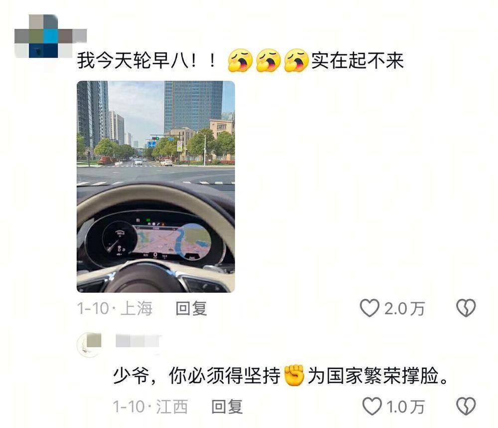Tap 回复 under the Jiangxi reply
Viewport: 498px width, 428px height.
(x=228, y=407)
